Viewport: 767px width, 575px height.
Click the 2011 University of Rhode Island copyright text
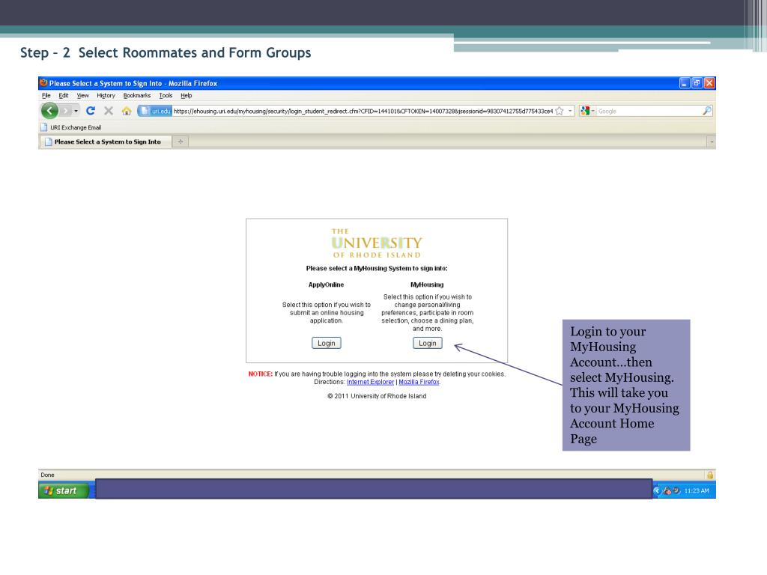point(377,396)
